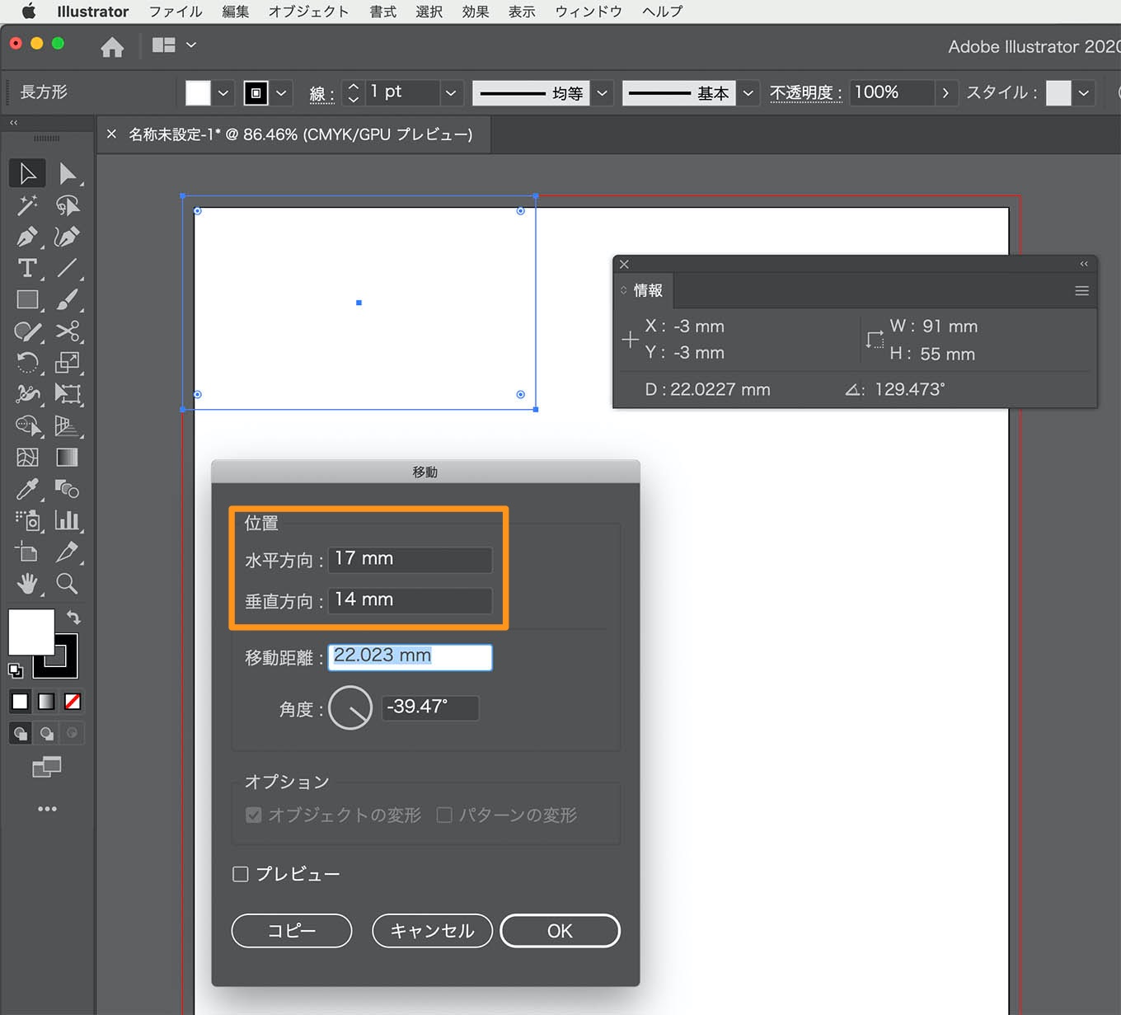Select the Warp tool
The width and height of the screenshot is (1121, 1015).
click(27, 394)
